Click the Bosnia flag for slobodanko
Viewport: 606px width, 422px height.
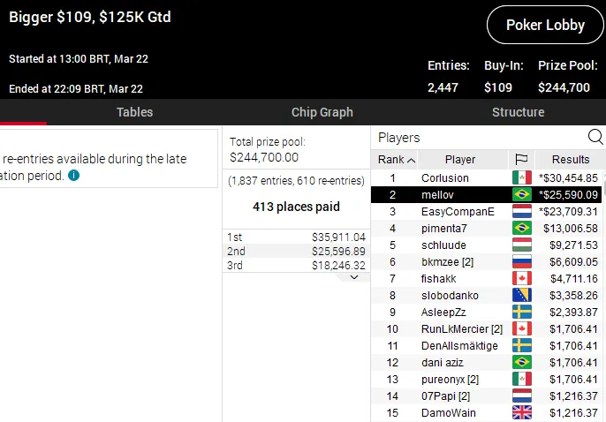coord(521,295)
